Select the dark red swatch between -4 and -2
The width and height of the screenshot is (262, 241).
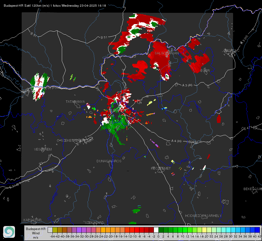(x=151, y=230)
